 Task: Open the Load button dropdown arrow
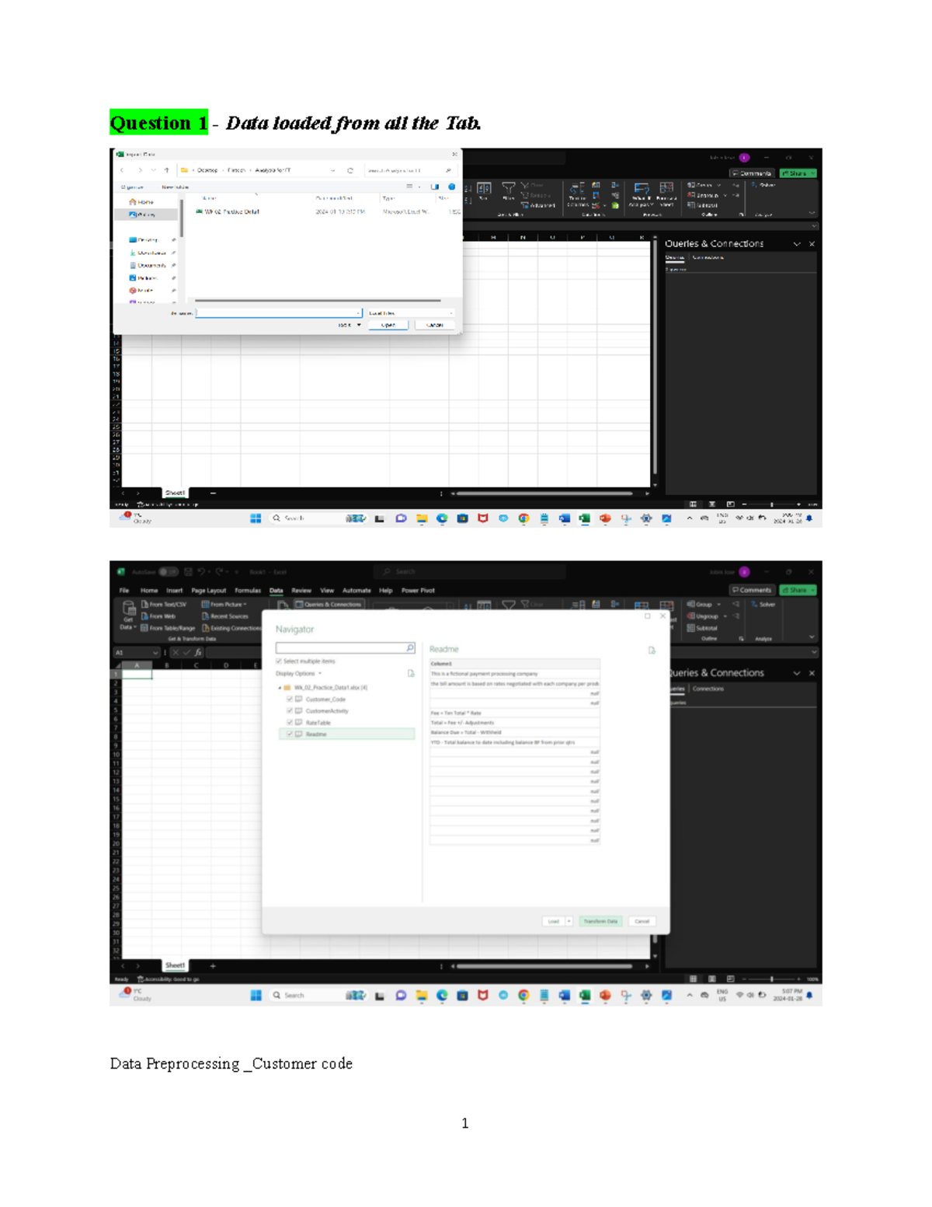click(x=569, y=921)
